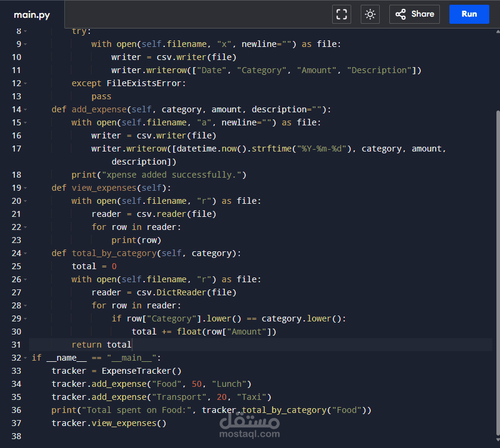500x448 pixels.
Task: Run the code with the Run button
Action: (x=469, y=14)
